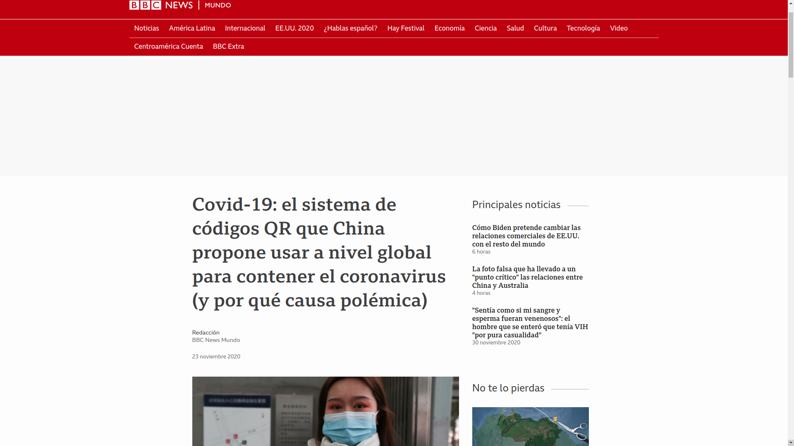Open ¿Hablas español? section
The width and height of the screenshot is (794, 446).
350,28
